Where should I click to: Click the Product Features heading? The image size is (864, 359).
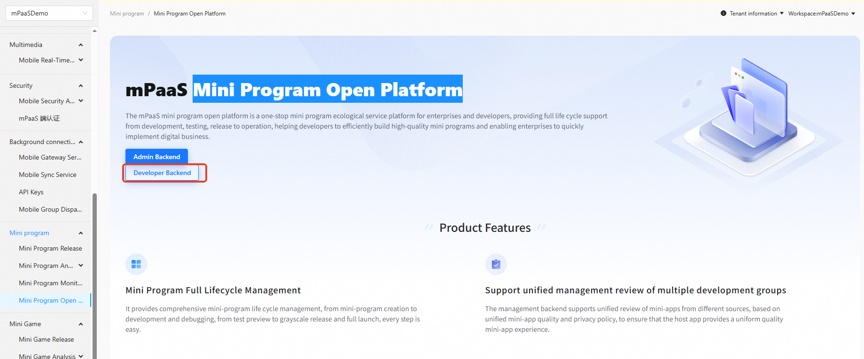485,228
